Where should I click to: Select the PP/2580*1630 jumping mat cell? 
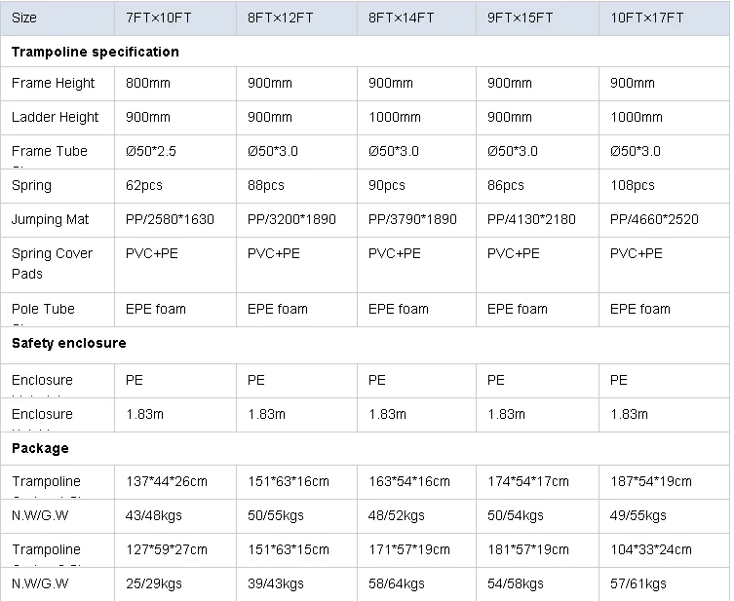click(171, 219)
